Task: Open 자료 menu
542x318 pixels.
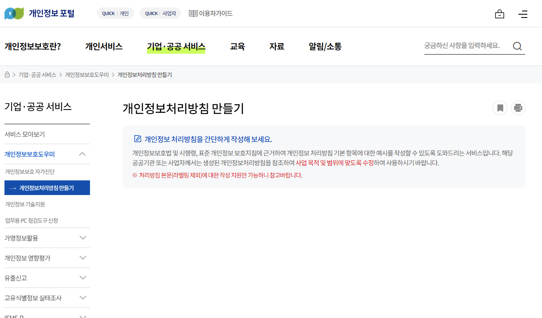Action: (x=276, y=46)
